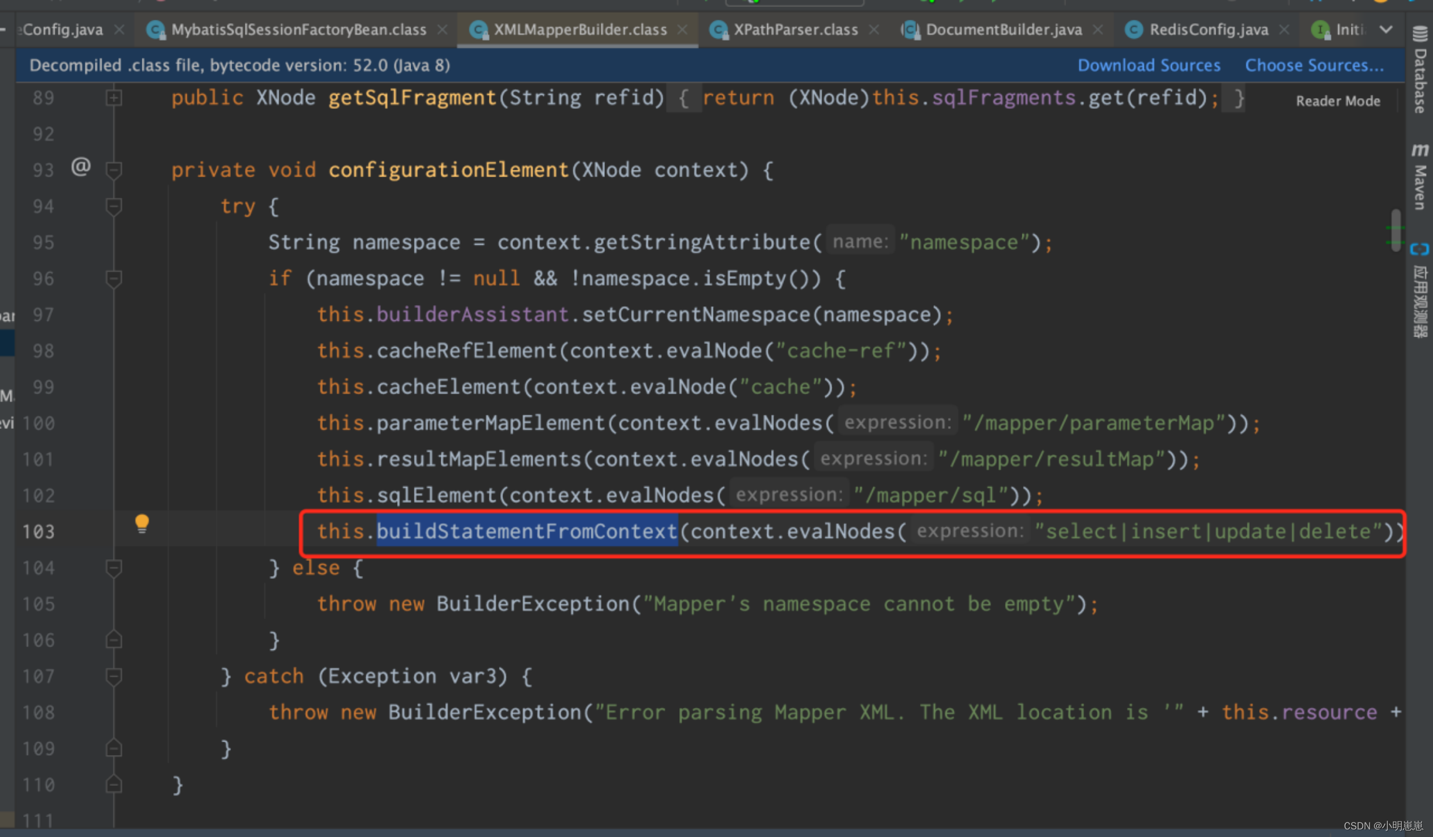This screenshot has width=1433, height=837.
Task: Click the Choose Sources... link
Action: point(1314,65)
